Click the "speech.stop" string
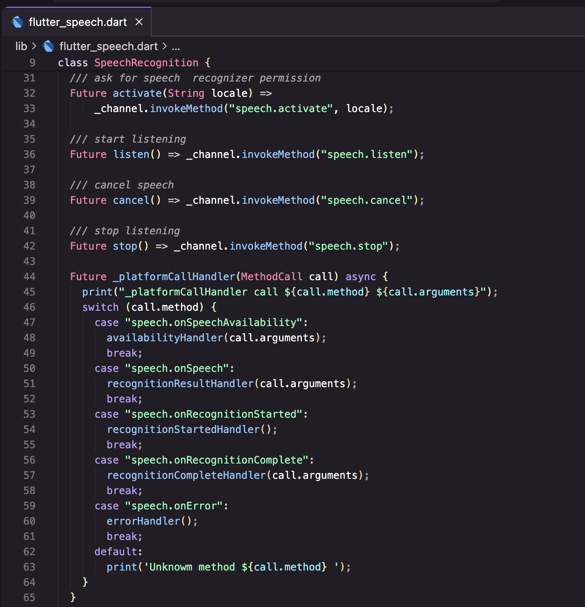The image size is (585, 607). tap(348, 246)
